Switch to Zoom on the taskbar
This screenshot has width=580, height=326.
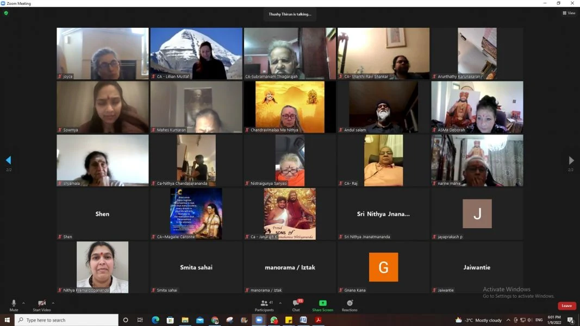259,320
